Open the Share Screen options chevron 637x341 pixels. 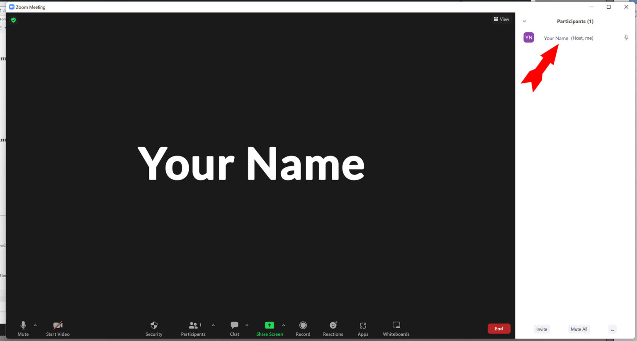click(x=284, y=325)
